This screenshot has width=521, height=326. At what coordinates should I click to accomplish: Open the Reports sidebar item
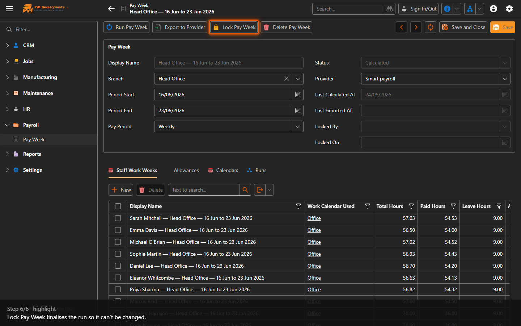[x=32, y=154]
